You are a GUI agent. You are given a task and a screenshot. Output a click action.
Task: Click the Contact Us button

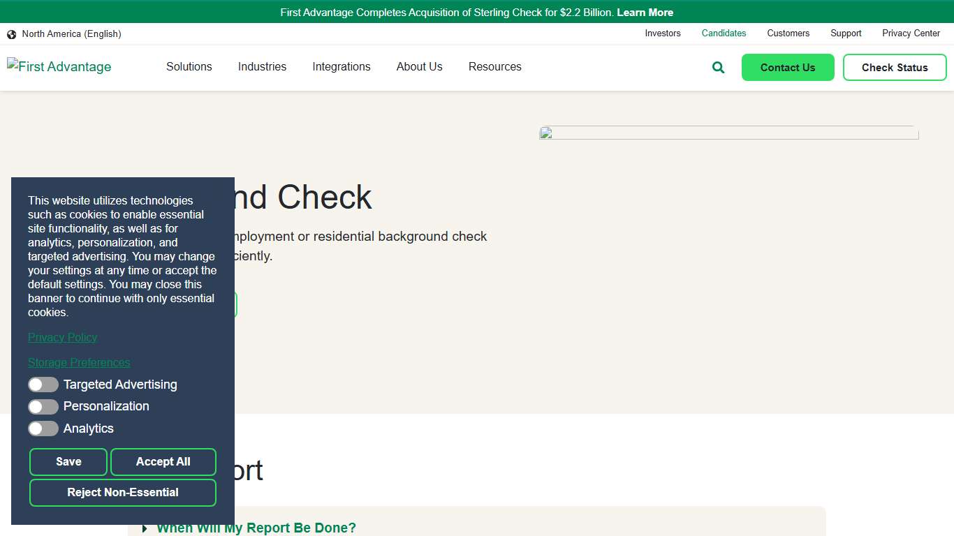click(788, 67)
